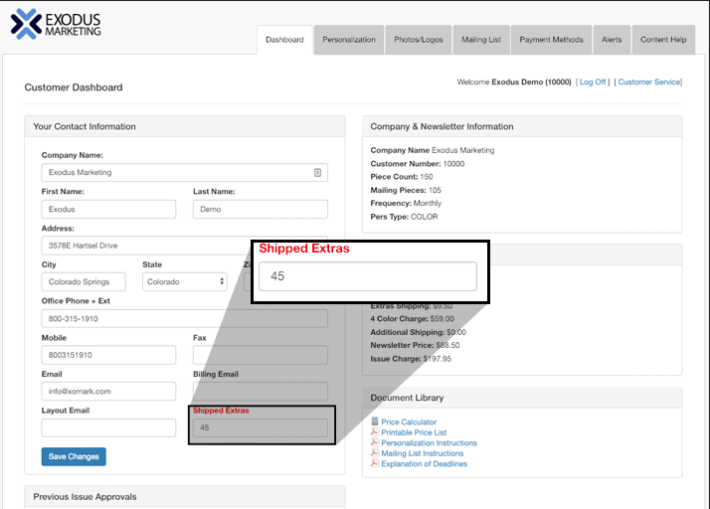Screen dimensions: 710x509
Task: Click the Previous Issue Approvals panel header
Action: click(x=185, y=497)
